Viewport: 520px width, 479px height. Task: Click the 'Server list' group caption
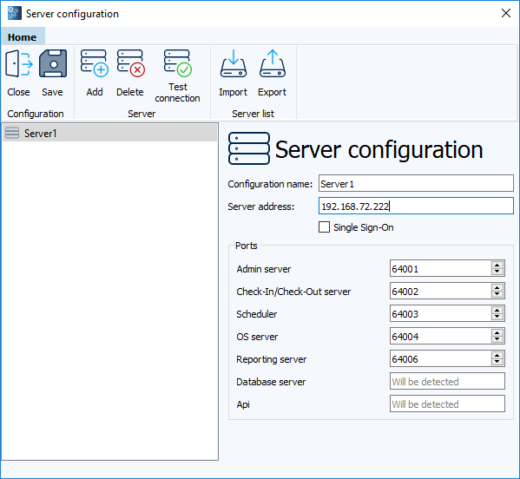253,114
